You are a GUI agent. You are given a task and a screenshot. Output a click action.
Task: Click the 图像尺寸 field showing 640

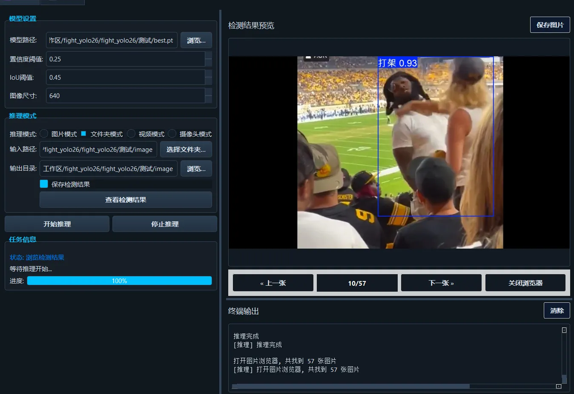coord(125,96)
